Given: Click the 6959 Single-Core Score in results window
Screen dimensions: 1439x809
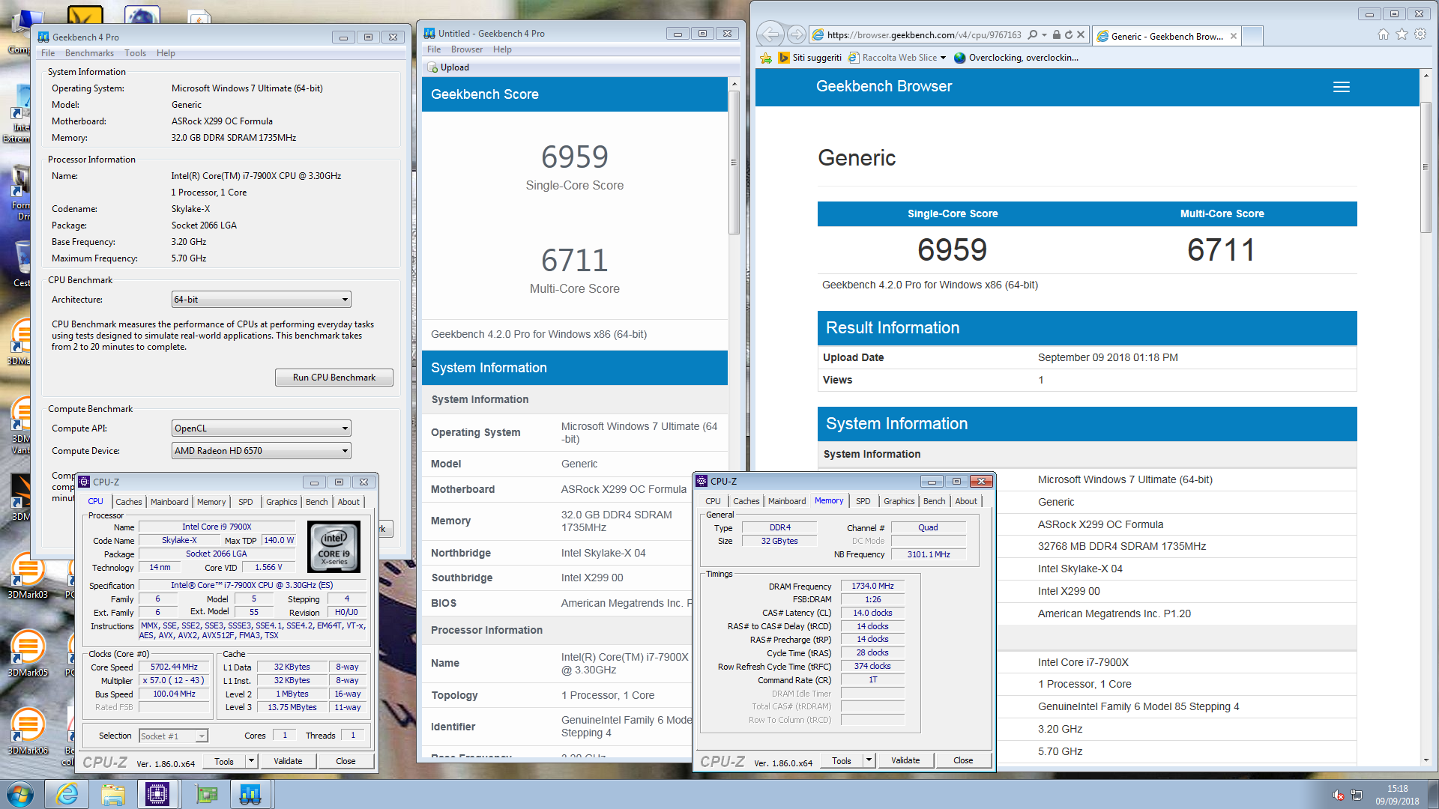Looking at the screenshot, I should (x=575, y=157).
